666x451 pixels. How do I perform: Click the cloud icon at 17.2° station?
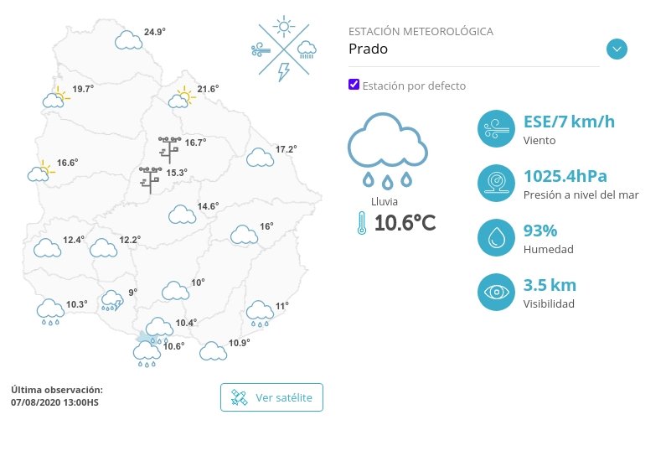coord(260,157)
